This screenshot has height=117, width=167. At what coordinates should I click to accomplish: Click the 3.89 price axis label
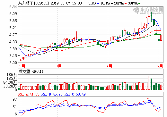click(13, 49)
